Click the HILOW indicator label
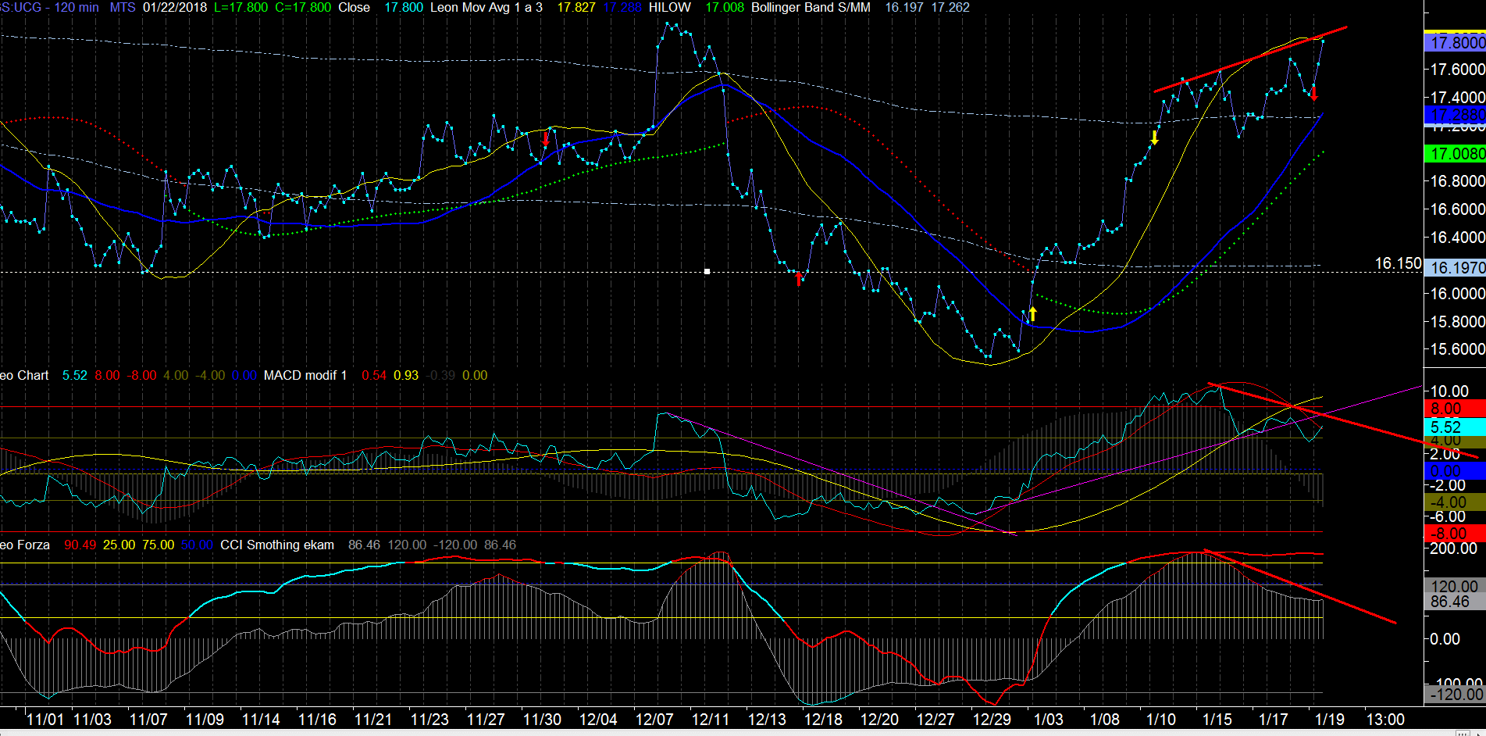1486x736 pixels. coord(669,7)
